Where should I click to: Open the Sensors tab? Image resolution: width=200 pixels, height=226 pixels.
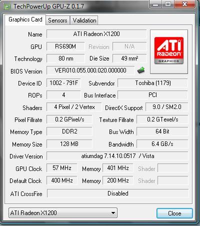click(57, 20)
